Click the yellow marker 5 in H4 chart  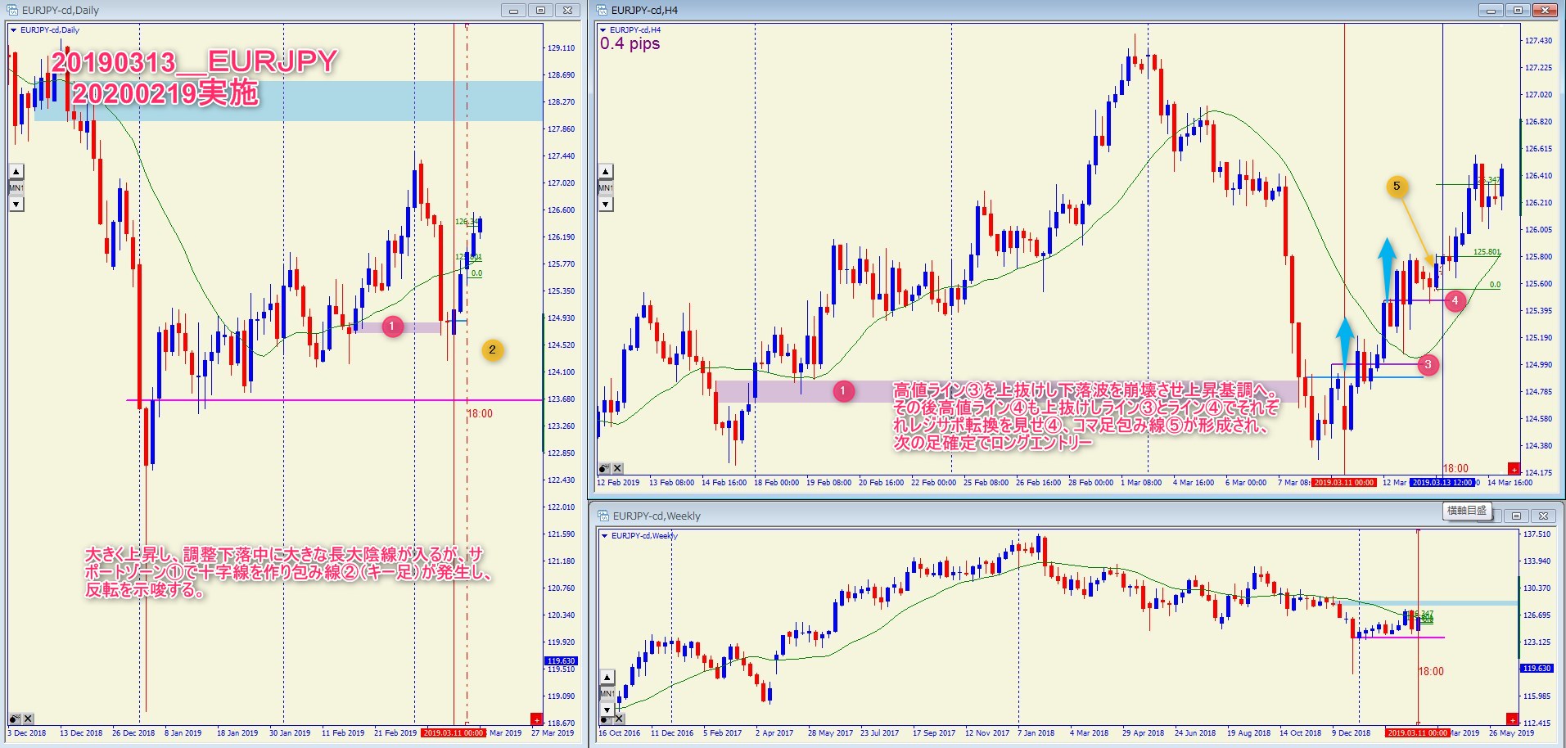coord(1397,187)
